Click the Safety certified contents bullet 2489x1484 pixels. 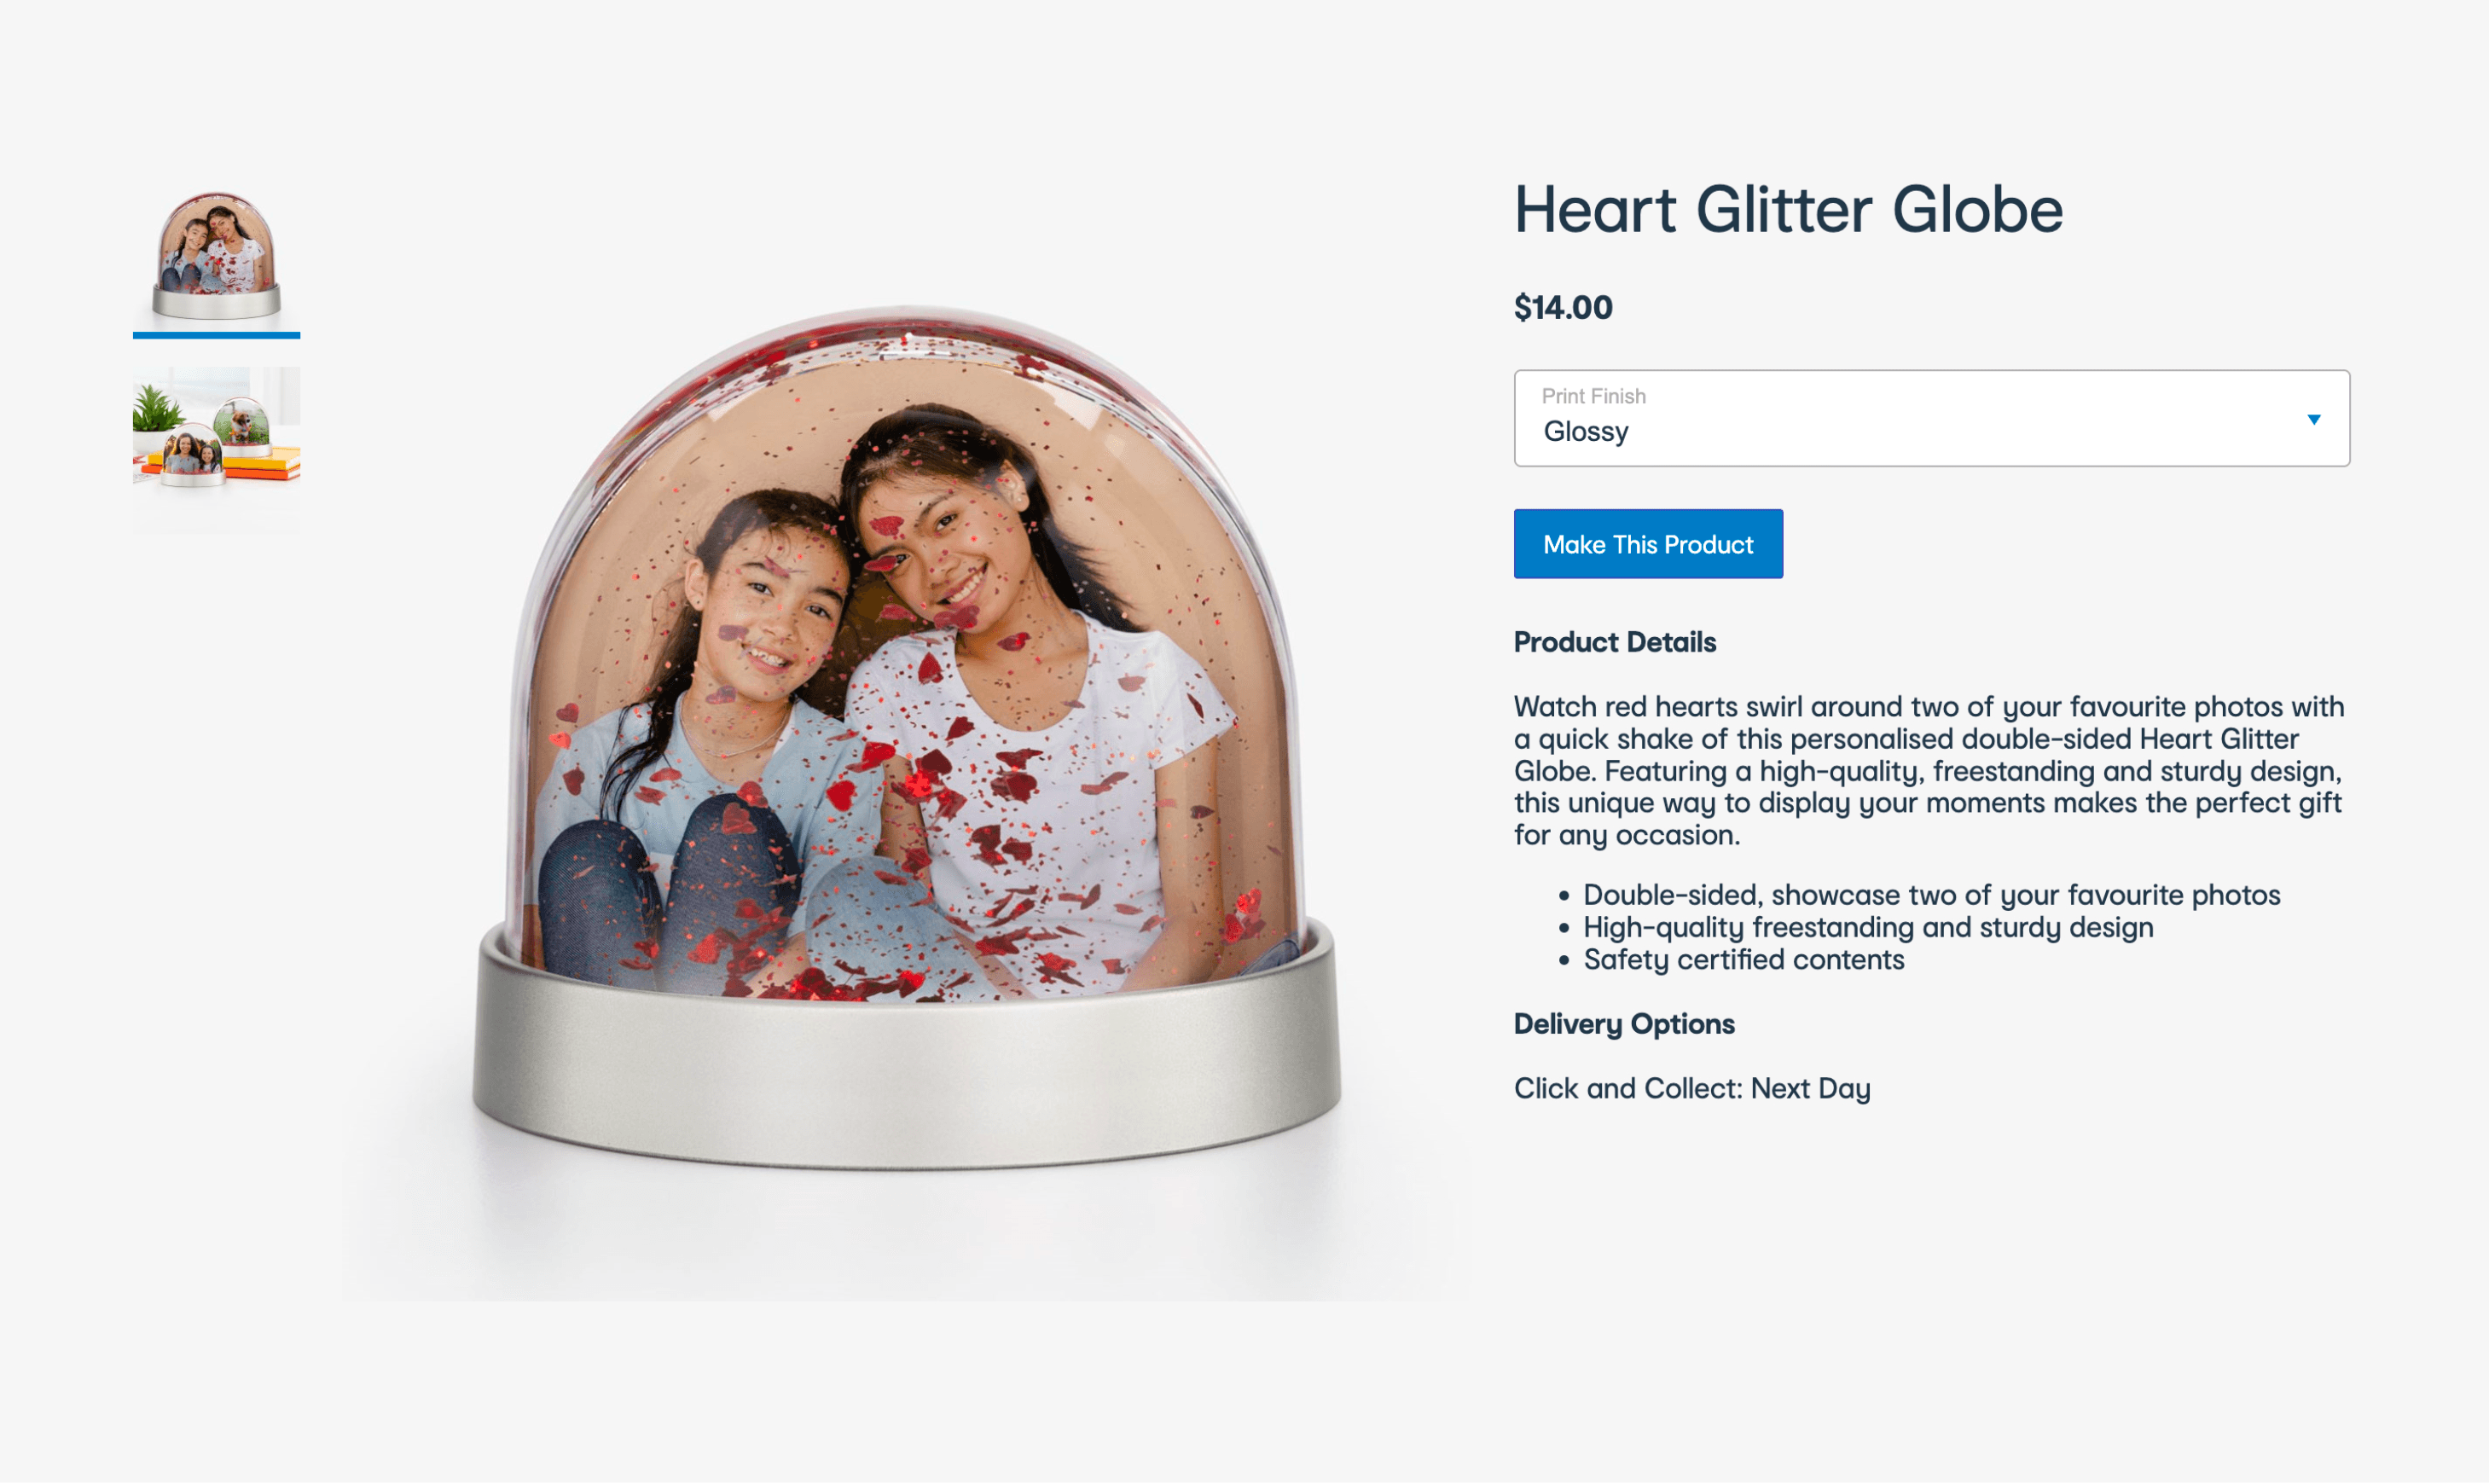pos(1743,960)
